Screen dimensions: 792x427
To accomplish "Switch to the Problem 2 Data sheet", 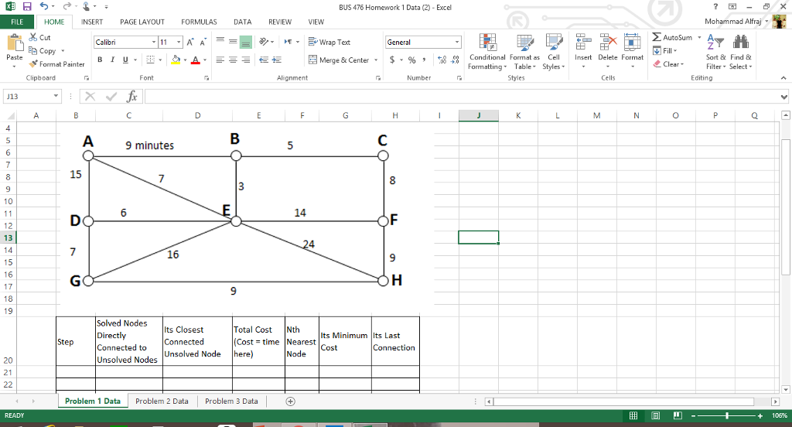I will (162, 401).
